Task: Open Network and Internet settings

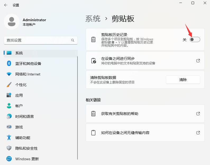Action: (x=28, y=74)
